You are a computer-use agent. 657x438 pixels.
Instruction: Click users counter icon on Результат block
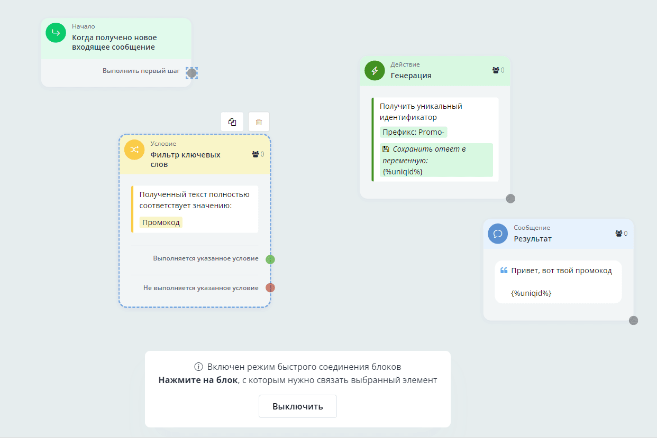(x=618, y=234)
